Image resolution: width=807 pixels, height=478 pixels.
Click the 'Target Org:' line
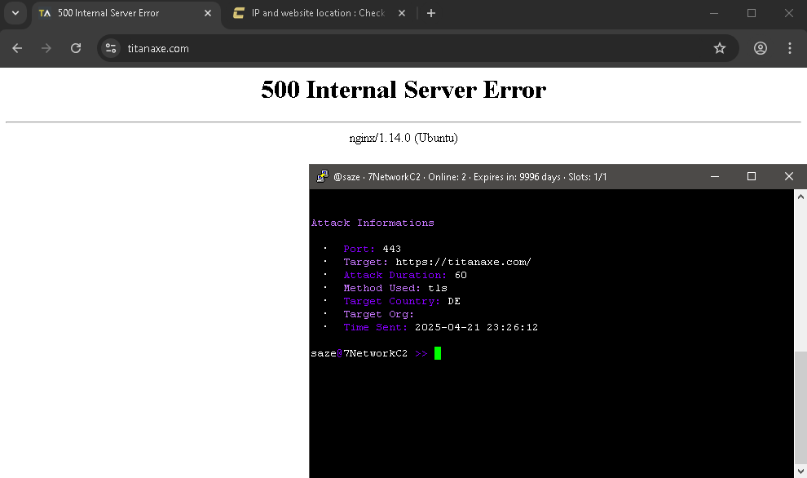(379, 314)
